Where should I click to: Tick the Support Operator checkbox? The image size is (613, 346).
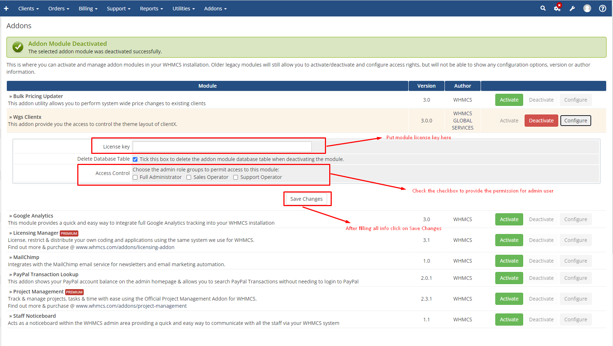236,177
